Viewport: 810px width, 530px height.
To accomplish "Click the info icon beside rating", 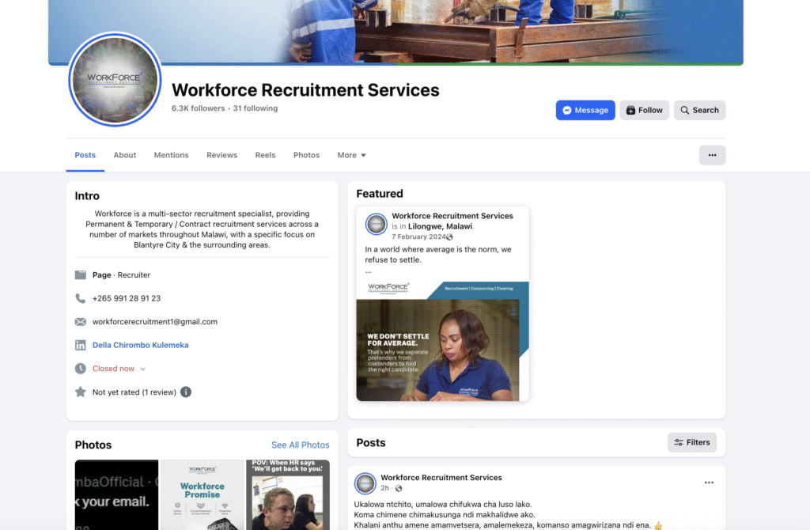I will point(186,392).
